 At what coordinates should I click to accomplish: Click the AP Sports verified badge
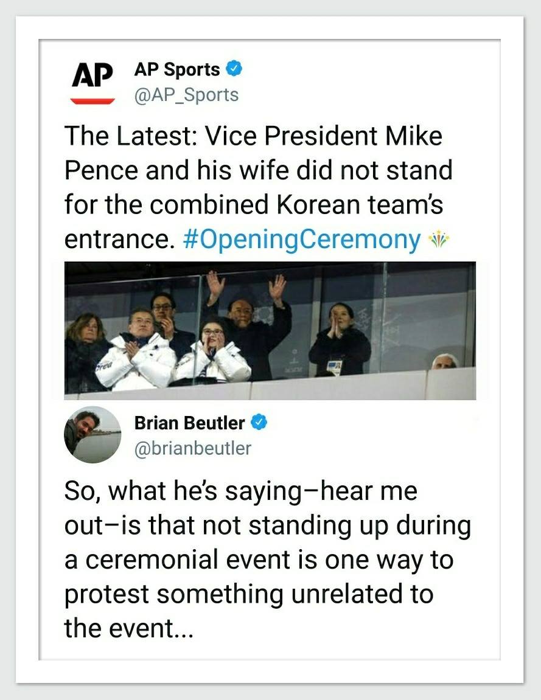pos(234,69)
